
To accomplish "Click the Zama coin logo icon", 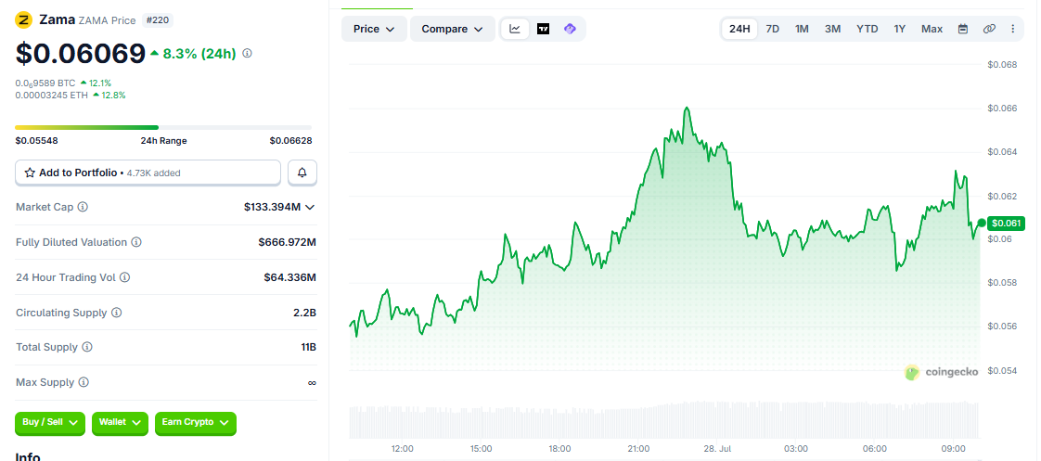I will point(24,19).
